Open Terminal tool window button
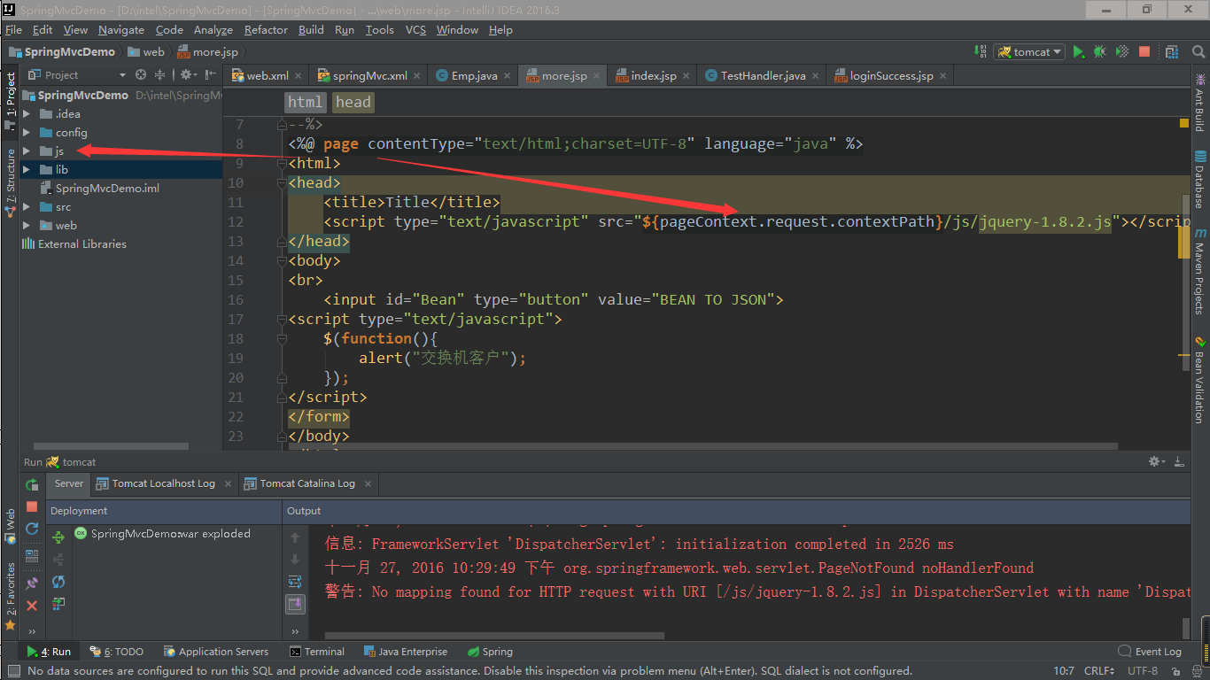 click(x=316, y=652)
